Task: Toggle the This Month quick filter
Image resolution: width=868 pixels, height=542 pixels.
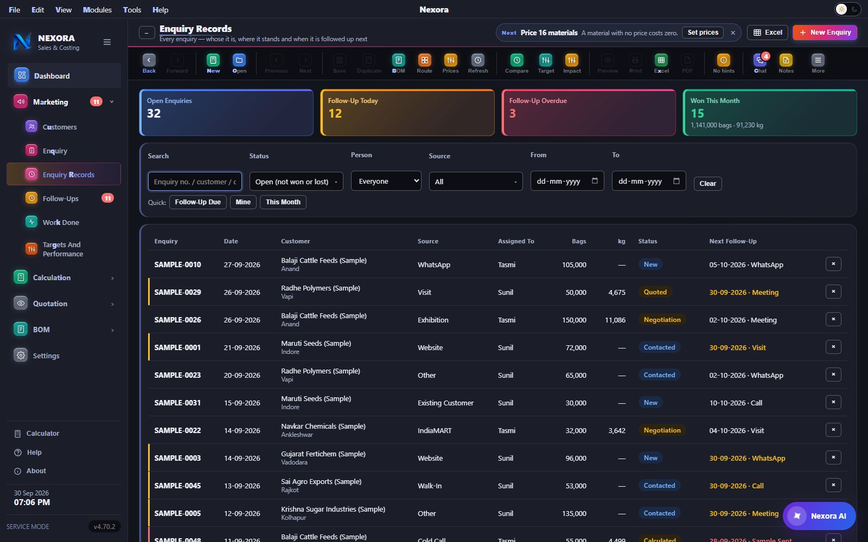Action: [283, 202]
